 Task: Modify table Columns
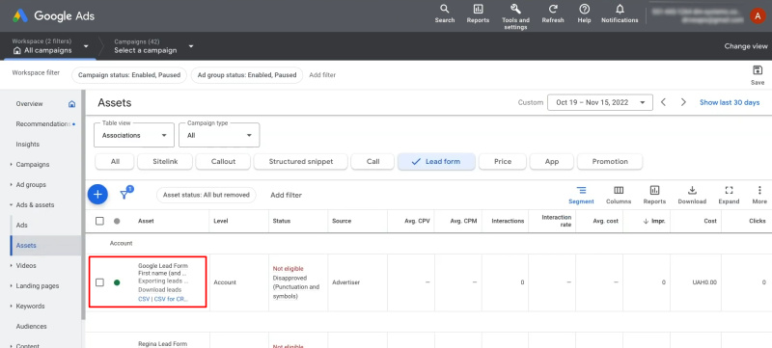[x=619, y=195]
